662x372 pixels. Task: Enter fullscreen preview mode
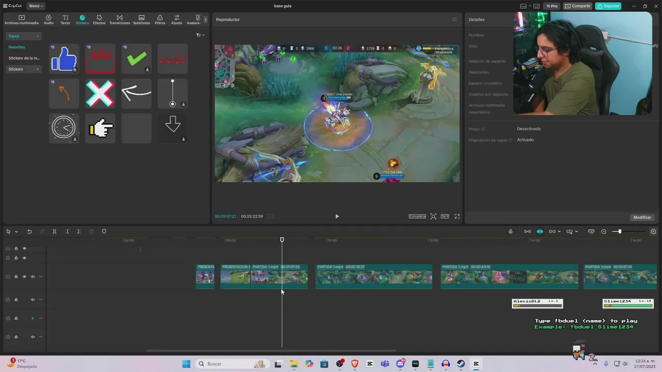point(457,216)
